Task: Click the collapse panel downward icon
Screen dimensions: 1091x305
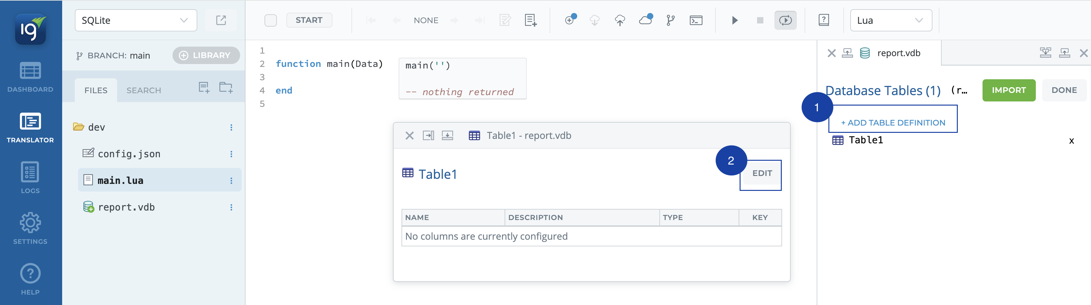Action: [x=1045, y=53]
